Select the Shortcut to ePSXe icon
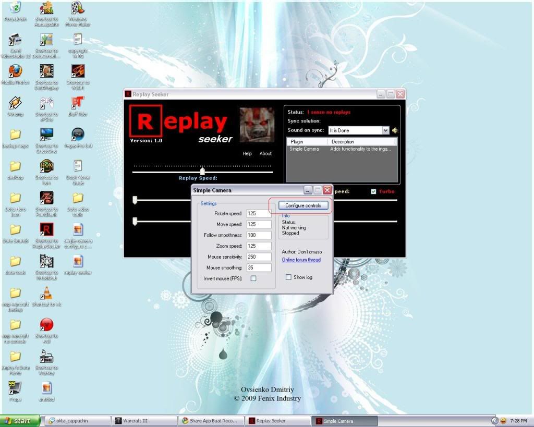Image resolution: width=534 pixels, height=427 pixels. pyautogui.click(x=46, y=109)
